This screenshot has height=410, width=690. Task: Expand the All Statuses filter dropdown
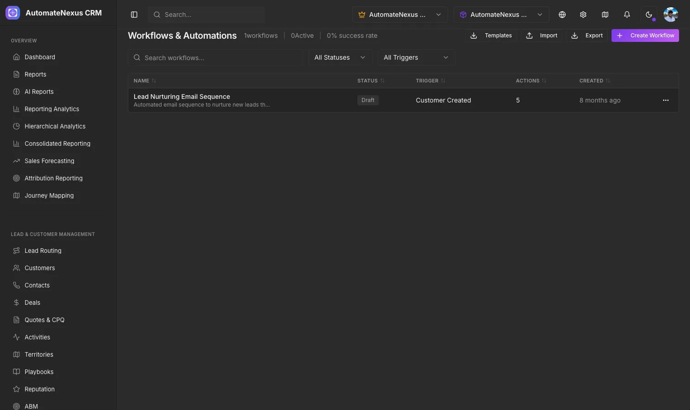(340, 57)
